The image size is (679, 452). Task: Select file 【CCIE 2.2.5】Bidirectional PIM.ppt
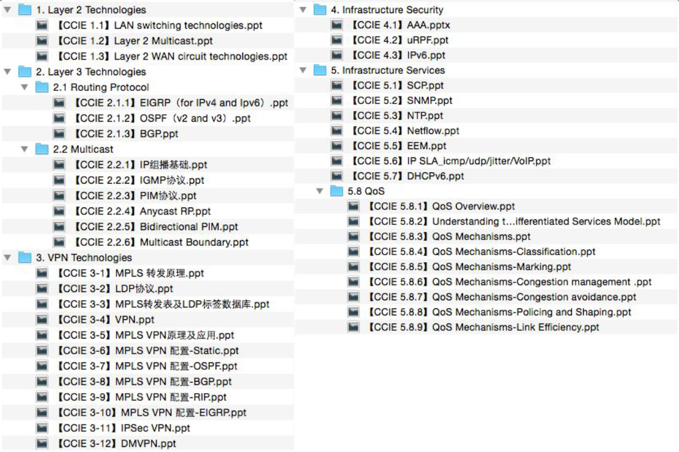(x=156, y=227)
